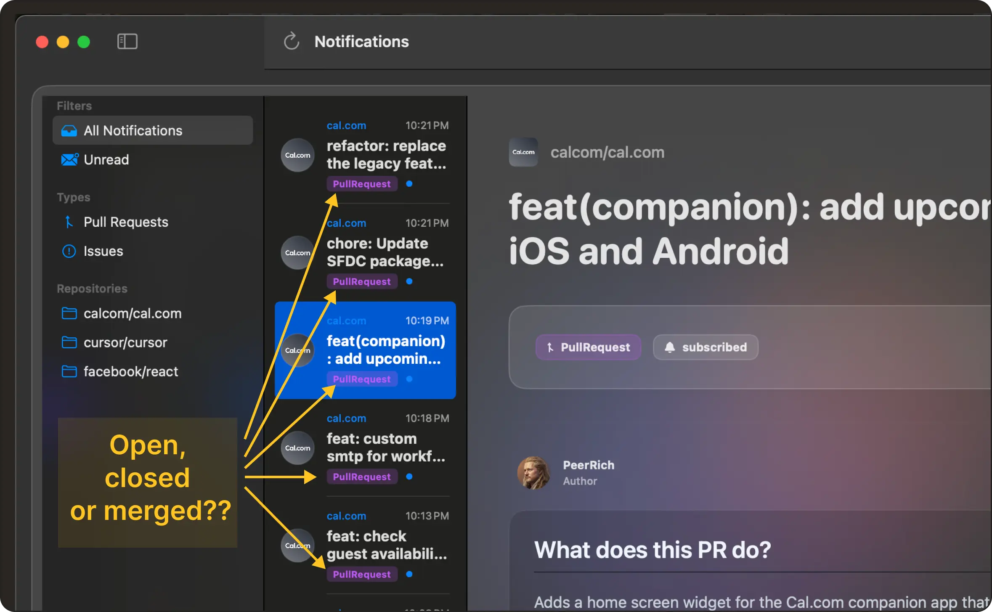The height and width of the screenshot is (612, 992).
Task: Click PeerRich author avatar
Action: pos(533,473)
